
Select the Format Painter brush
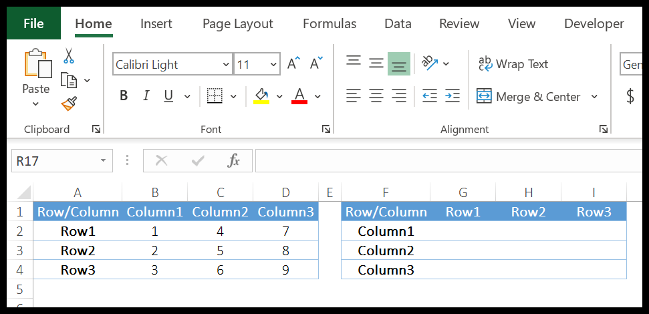click(69, 104)
